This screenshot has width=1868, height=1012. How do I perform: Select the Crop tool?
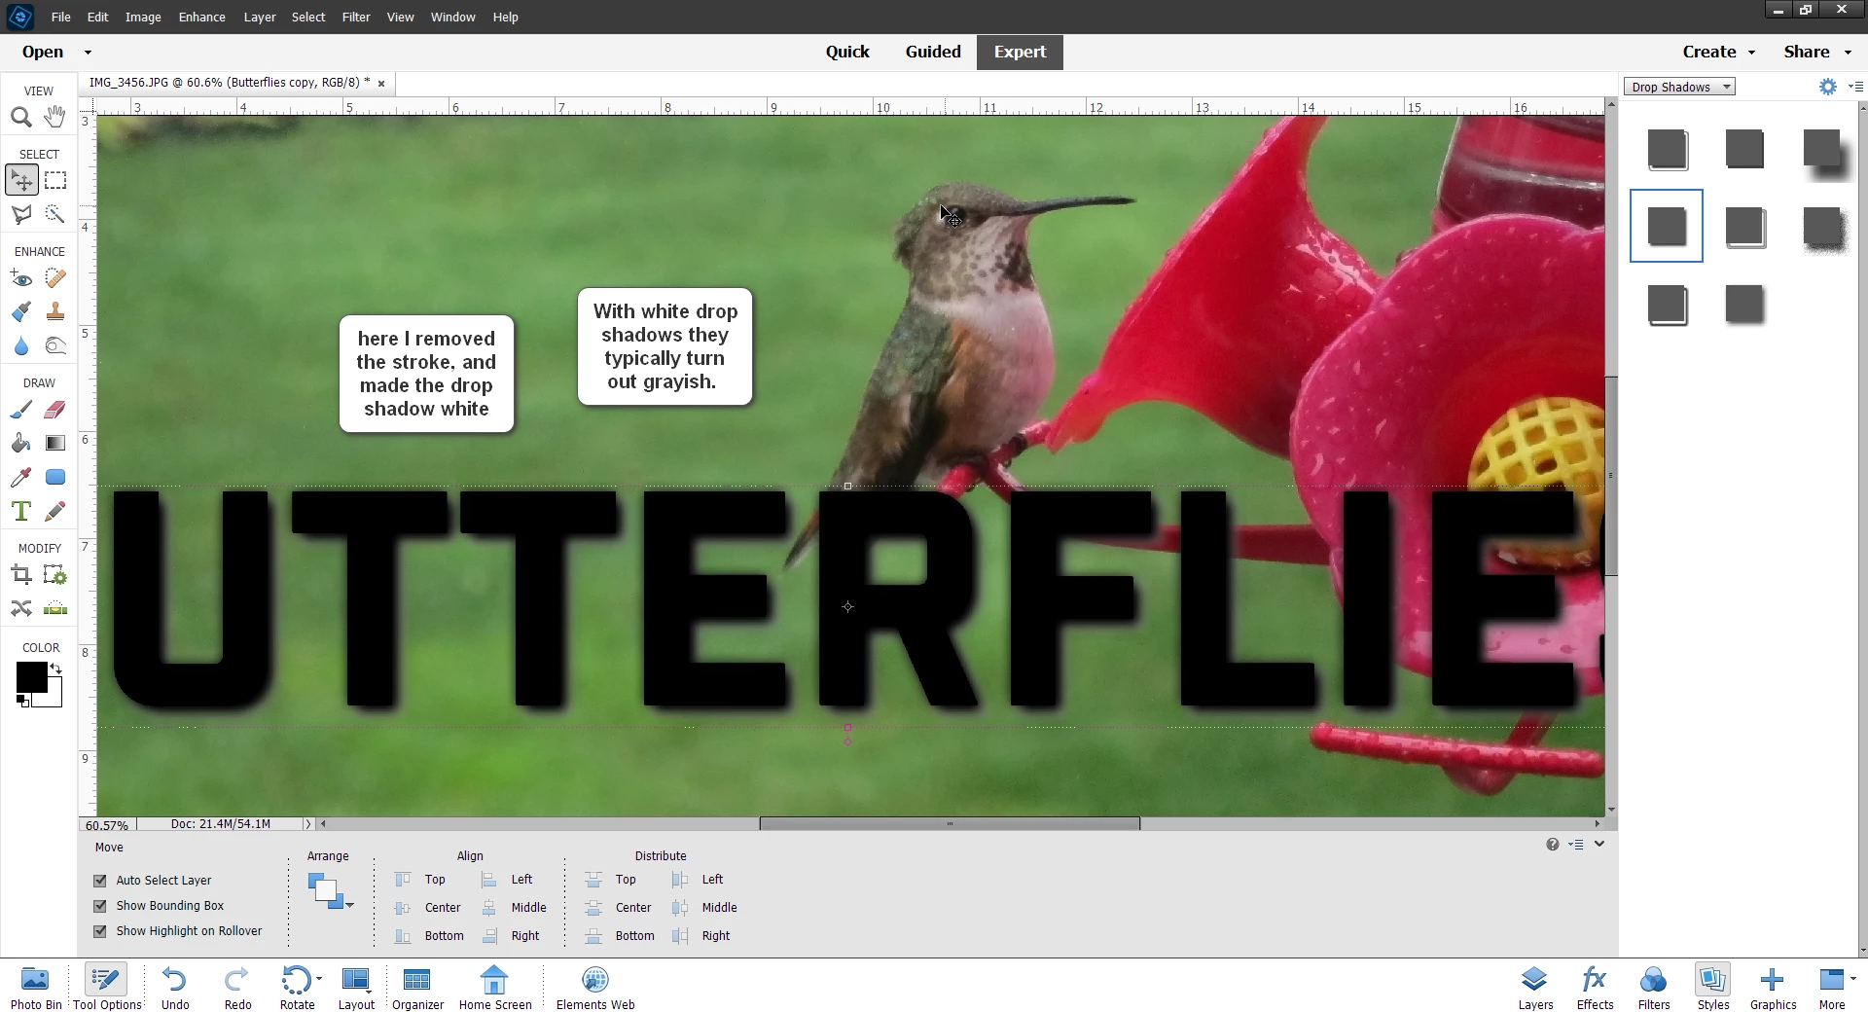coord(21,575)
